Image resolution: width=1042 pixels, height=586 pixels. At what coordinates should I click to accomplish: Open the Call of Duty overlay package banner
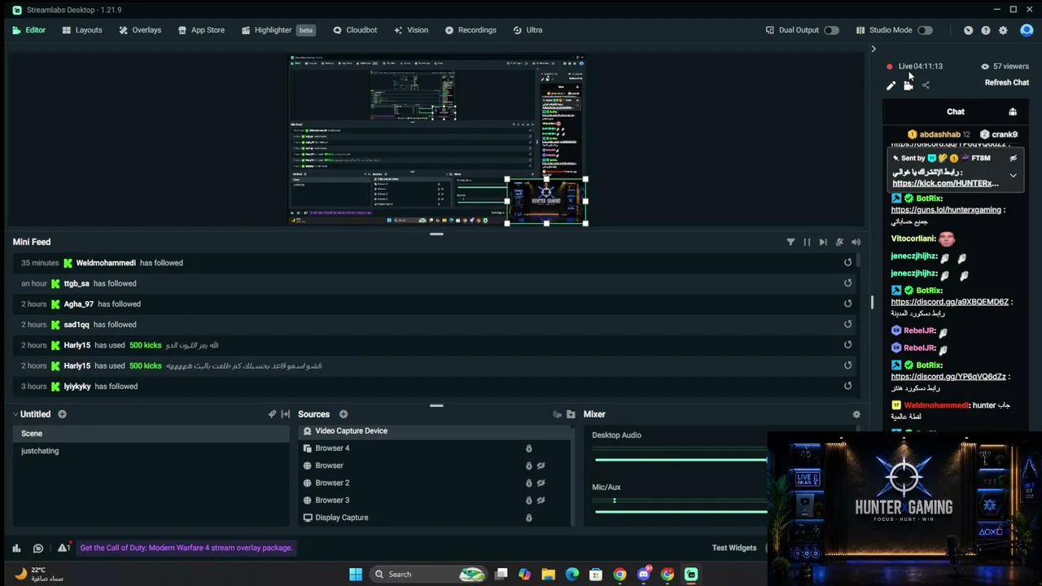pos(186,548)
